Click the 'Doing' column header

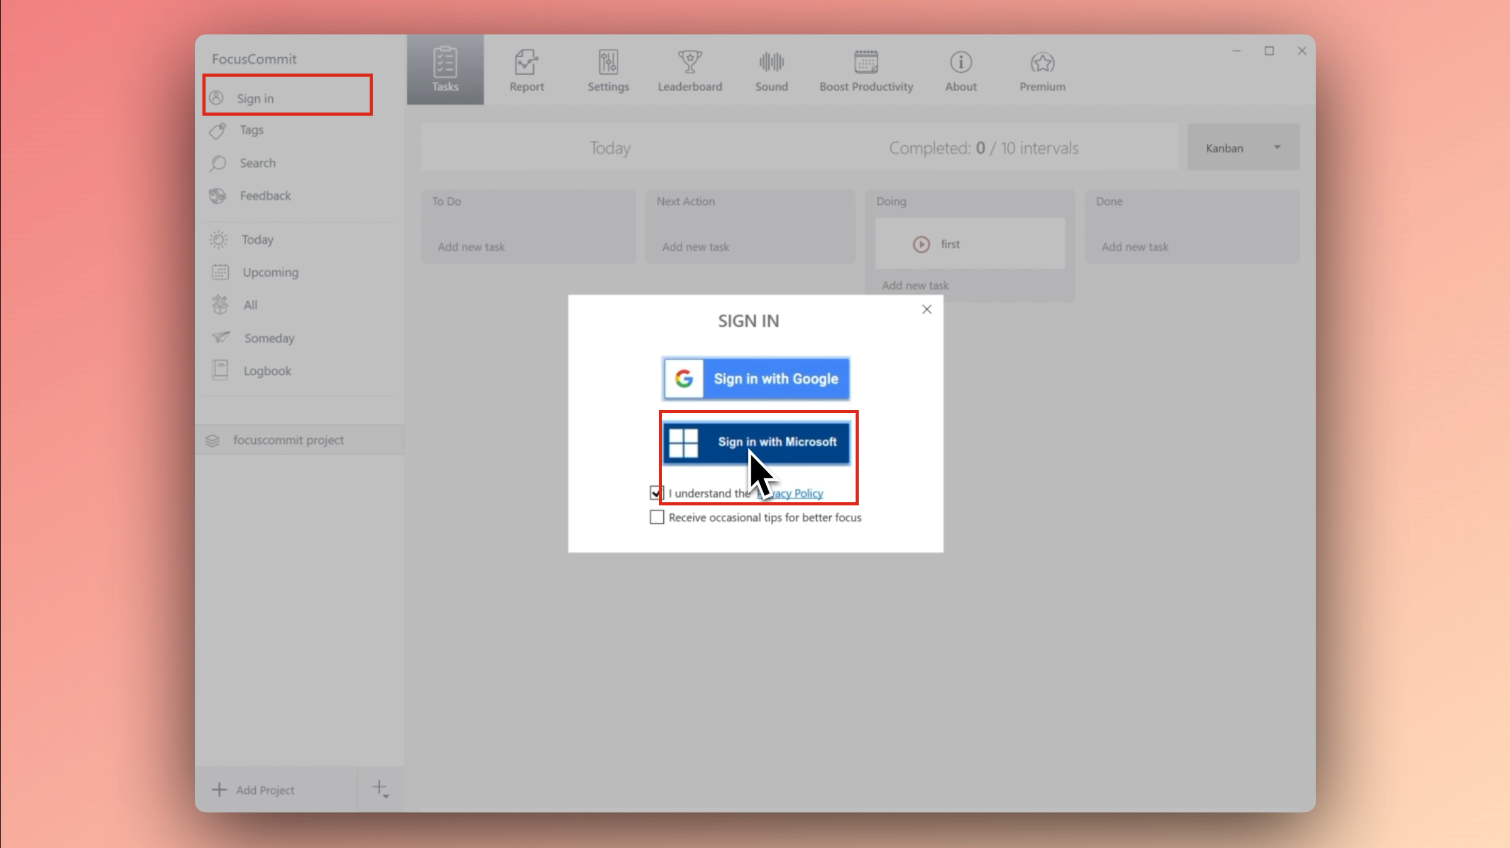[891, 201]
